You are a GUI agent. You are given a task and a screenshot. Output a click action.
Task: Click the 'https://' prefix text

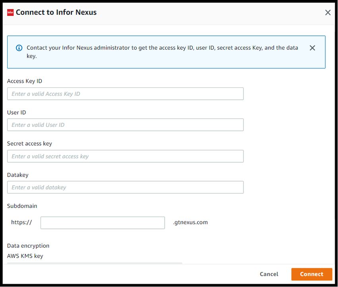tap(21, 222)
